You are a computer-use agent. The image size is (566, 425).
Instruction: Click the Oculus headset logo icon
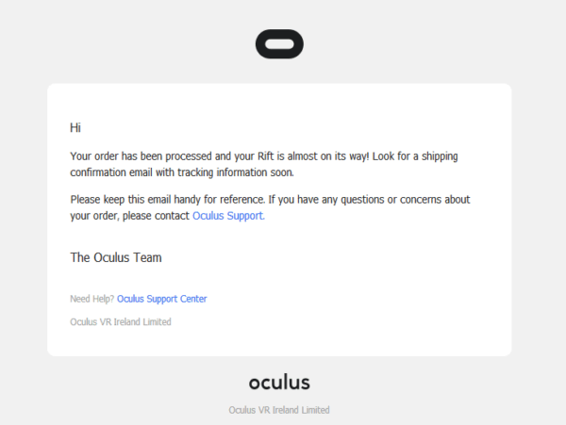279,44
